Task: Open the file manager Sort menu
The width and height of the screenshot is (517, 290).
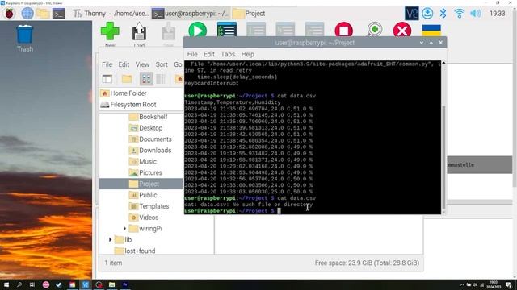Action: click(162, 64)
